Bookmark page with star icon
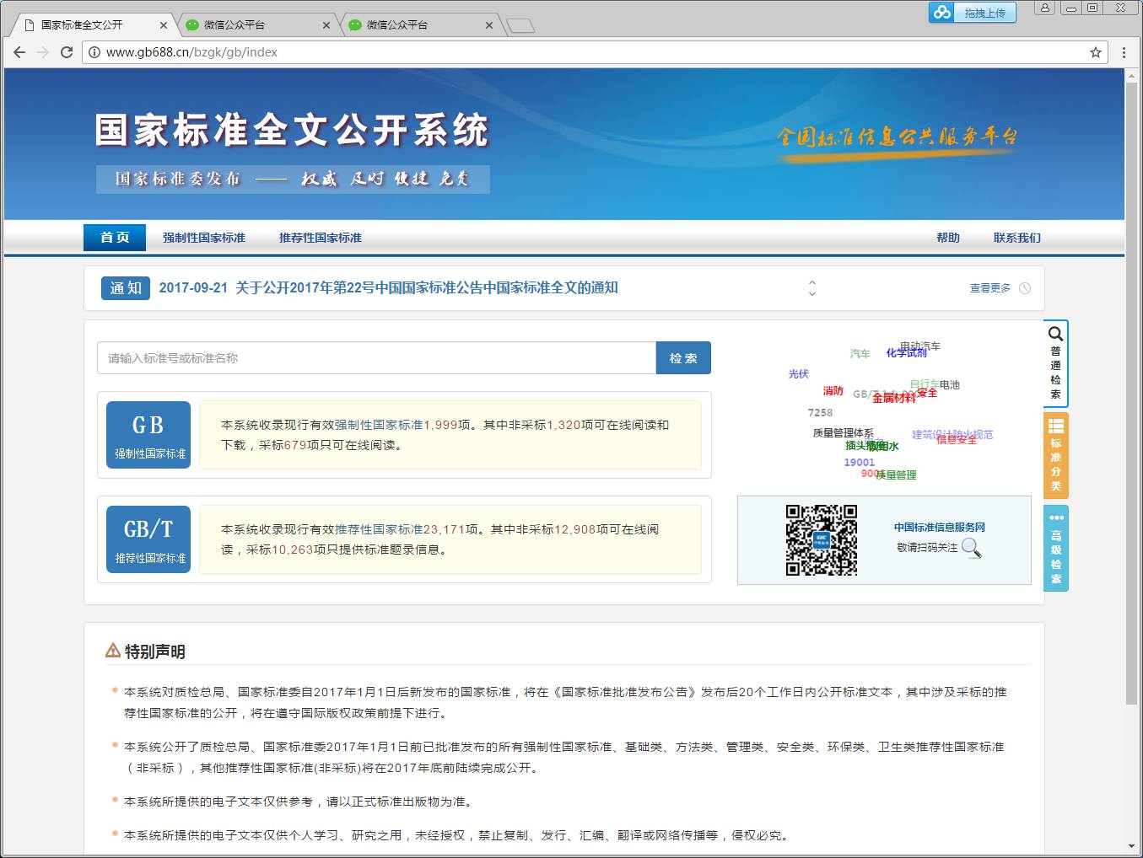1143x858 pixels. [1096, 52]
